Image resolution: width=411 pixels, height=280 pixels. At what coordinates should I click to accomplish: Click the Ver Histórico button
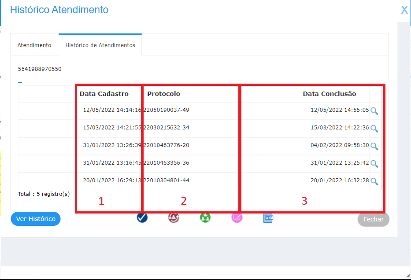pos(36,219)
